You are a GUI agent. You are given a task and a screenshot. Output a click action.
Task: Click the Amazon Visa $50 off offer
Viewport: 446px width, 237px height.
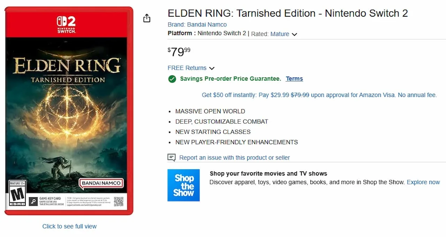pos(319,95)
